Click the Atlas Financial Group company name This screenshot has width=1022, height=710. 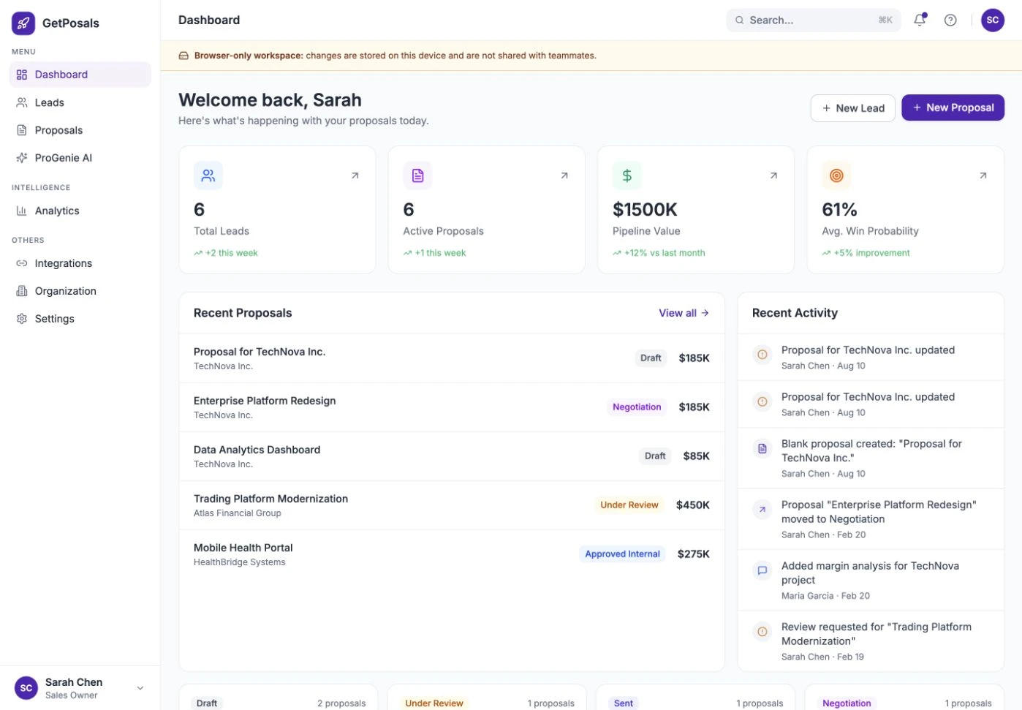point(238,513)
